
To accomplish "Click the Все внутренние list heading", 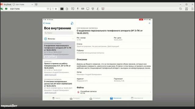I will 58,28.
